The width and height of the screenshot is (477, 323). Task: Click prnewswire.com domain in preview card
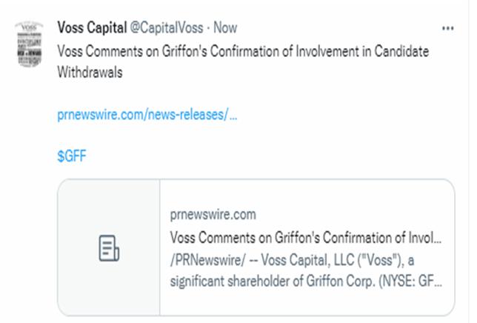tap(213, 214)
